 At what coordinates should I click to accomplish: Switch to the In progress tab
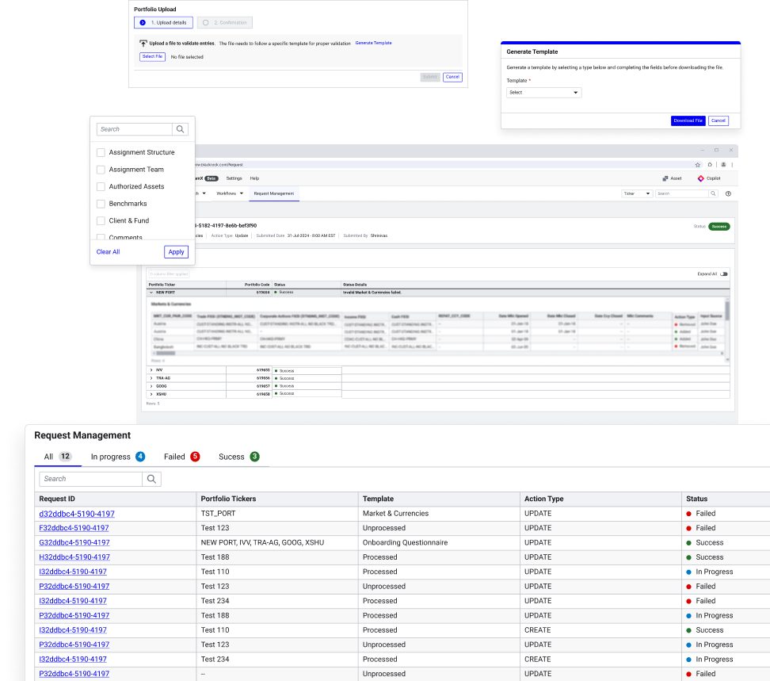118,457
